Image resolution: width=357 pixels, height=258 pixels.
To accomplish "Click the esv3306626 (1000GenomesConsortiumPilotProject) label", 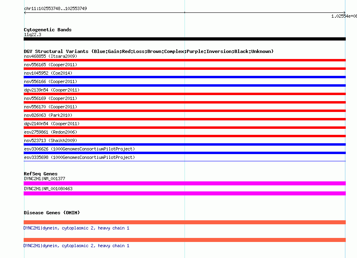I will 79,149.
